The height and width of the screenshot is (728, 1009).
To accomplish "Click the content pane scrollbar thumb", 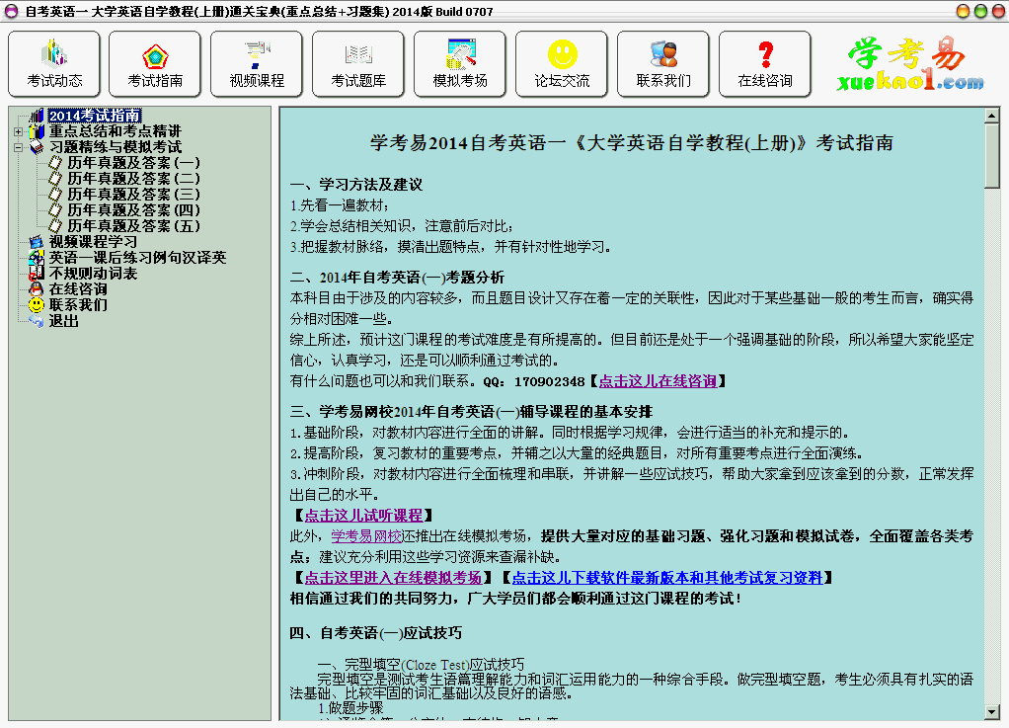I will (991, 156).
